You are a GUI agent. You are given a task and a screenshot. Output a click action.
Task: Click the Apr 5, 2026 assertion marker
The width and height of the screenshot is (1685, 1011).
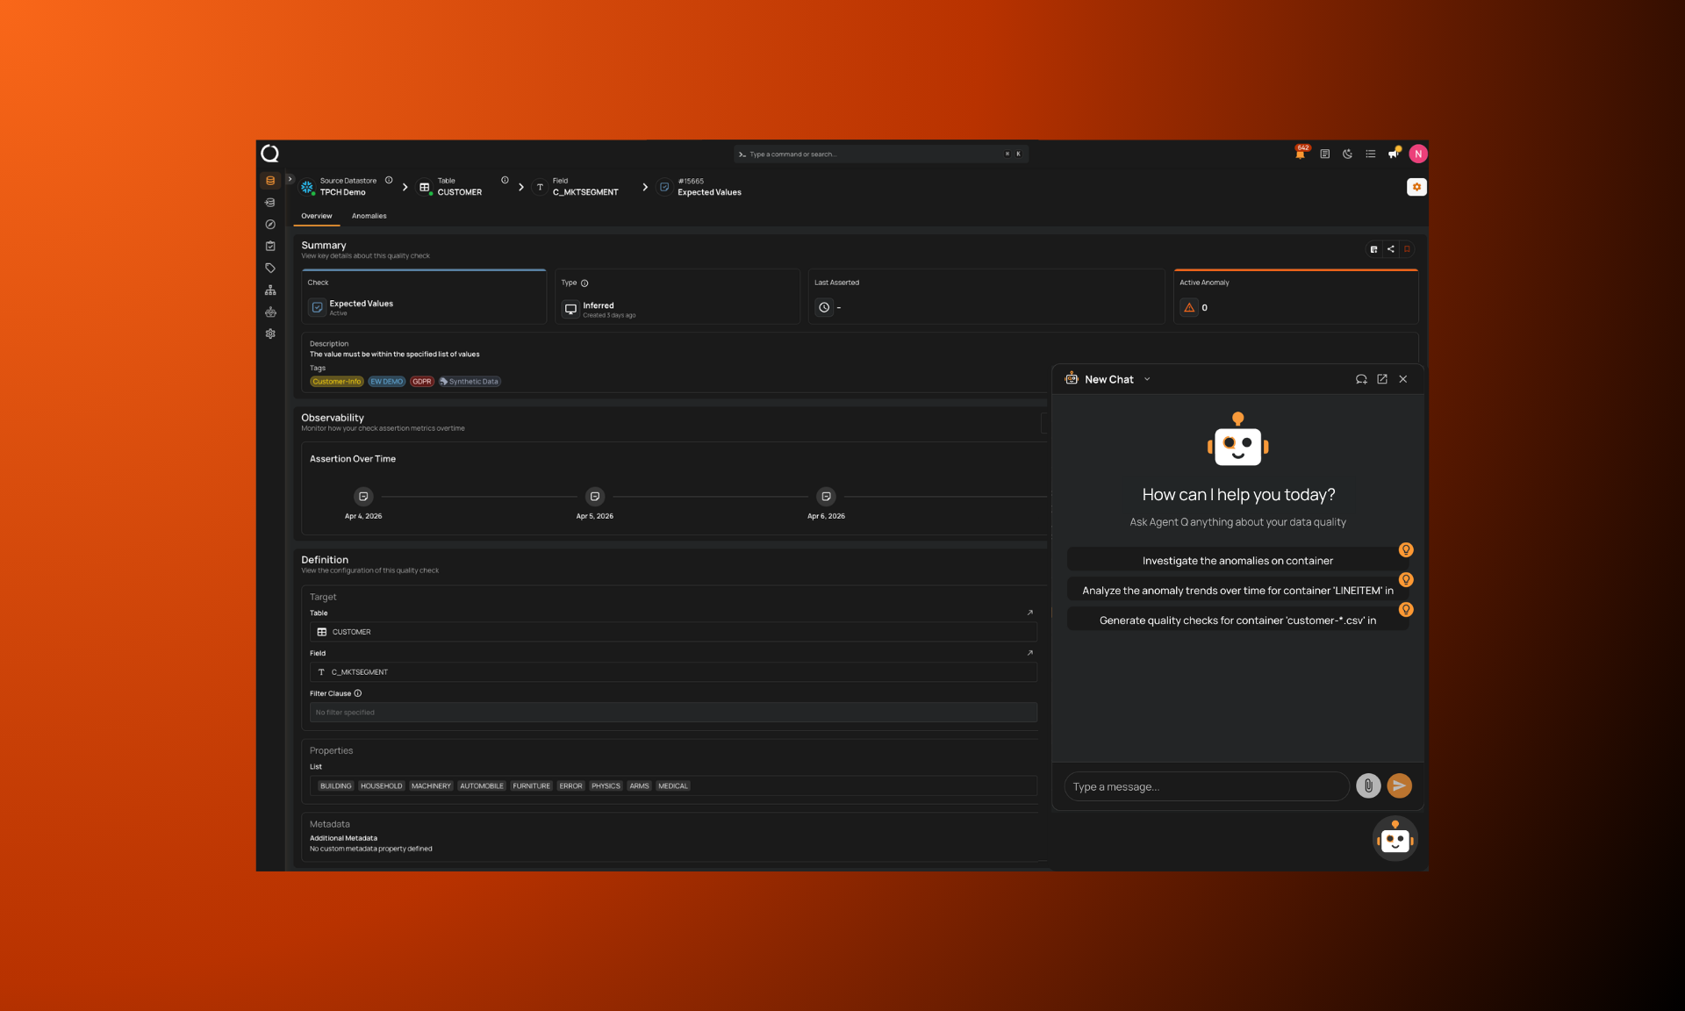pos(595,497)
